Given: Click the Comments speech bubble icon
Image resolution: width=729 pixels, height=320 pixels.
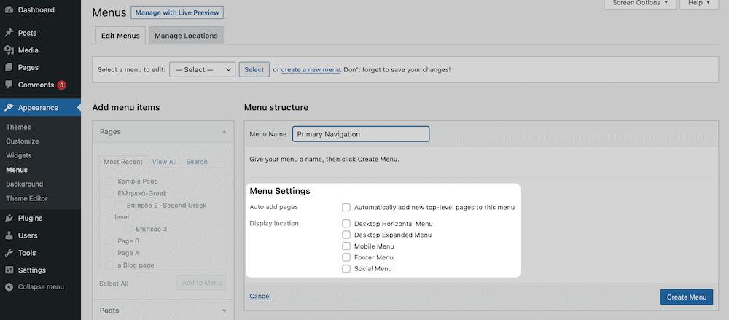Looking at the screenshot, I should pos(9,85).
